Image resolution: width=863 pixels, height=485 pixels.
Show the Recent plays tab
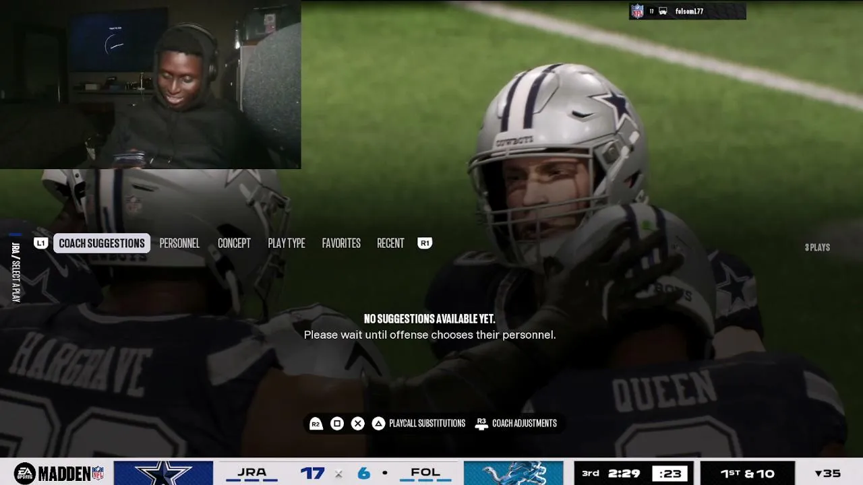390,243
